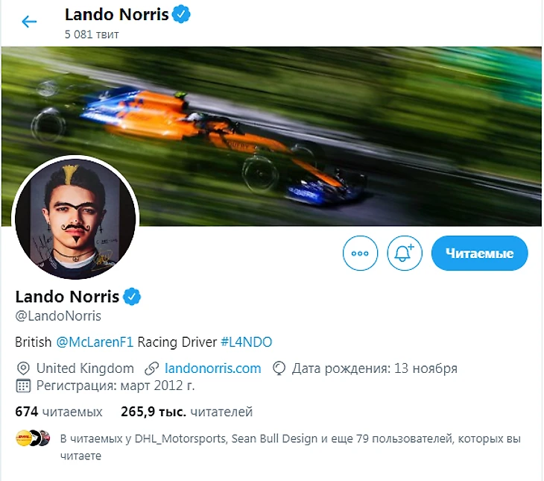The width and height of the screenshot is (544, 481).
Task: View the McLaren car header banner
Action: click(271, 136)
